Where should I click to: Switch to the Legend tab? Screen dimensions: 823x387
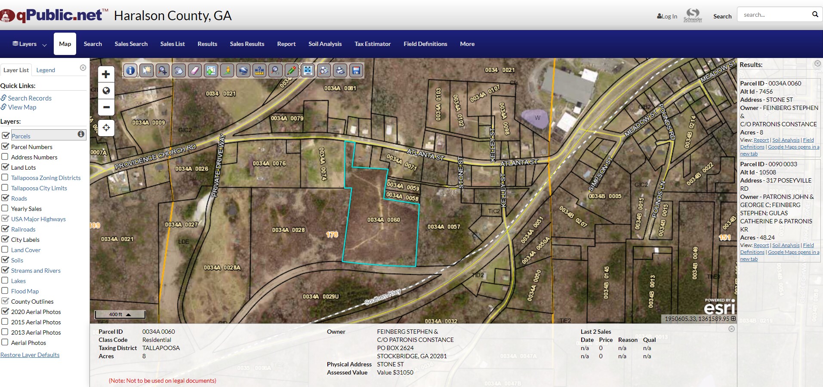tap(46, 70)
